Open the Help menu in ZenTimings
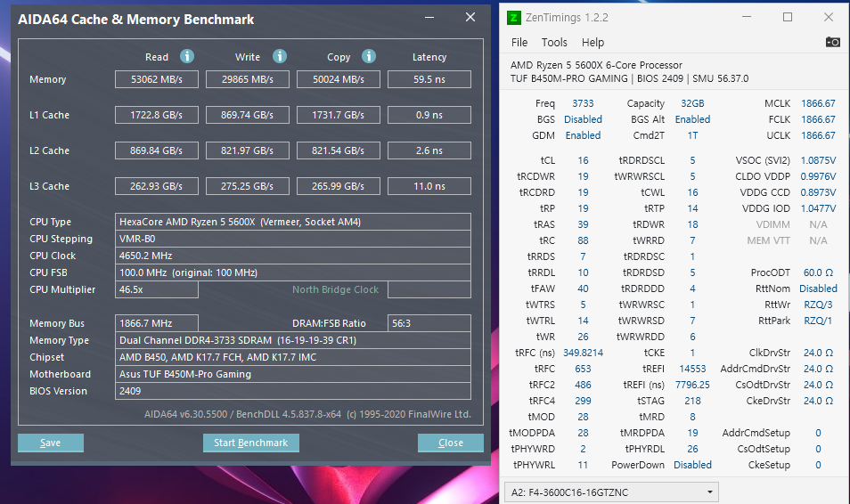 (593, 42)
